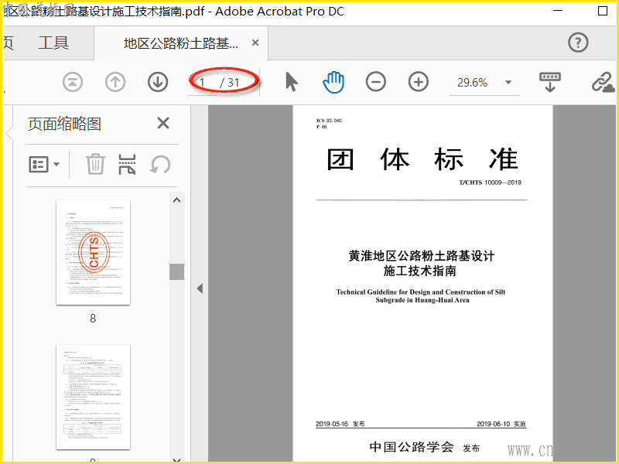Click the title 黄淮地区公路粉土路基设计

pos(421,256)
